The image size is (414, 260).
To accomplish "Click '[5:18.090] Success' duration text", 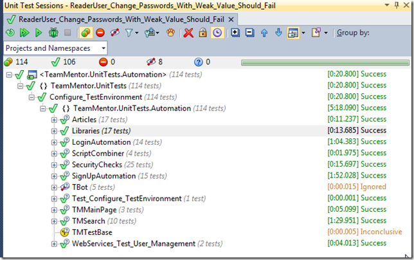I will pyautogui.click(x=357, y=108).
